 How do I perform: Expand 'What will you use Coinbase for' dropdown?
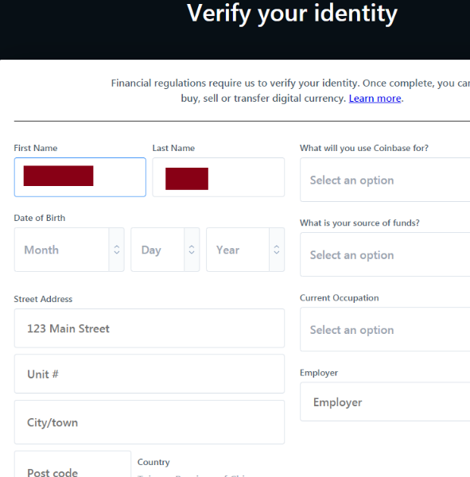pyautogui.click(x=385, y=180)
